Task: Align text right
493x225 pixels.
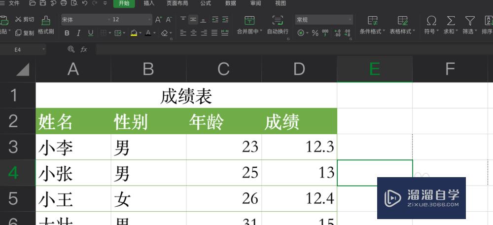Action: [204, 33]
